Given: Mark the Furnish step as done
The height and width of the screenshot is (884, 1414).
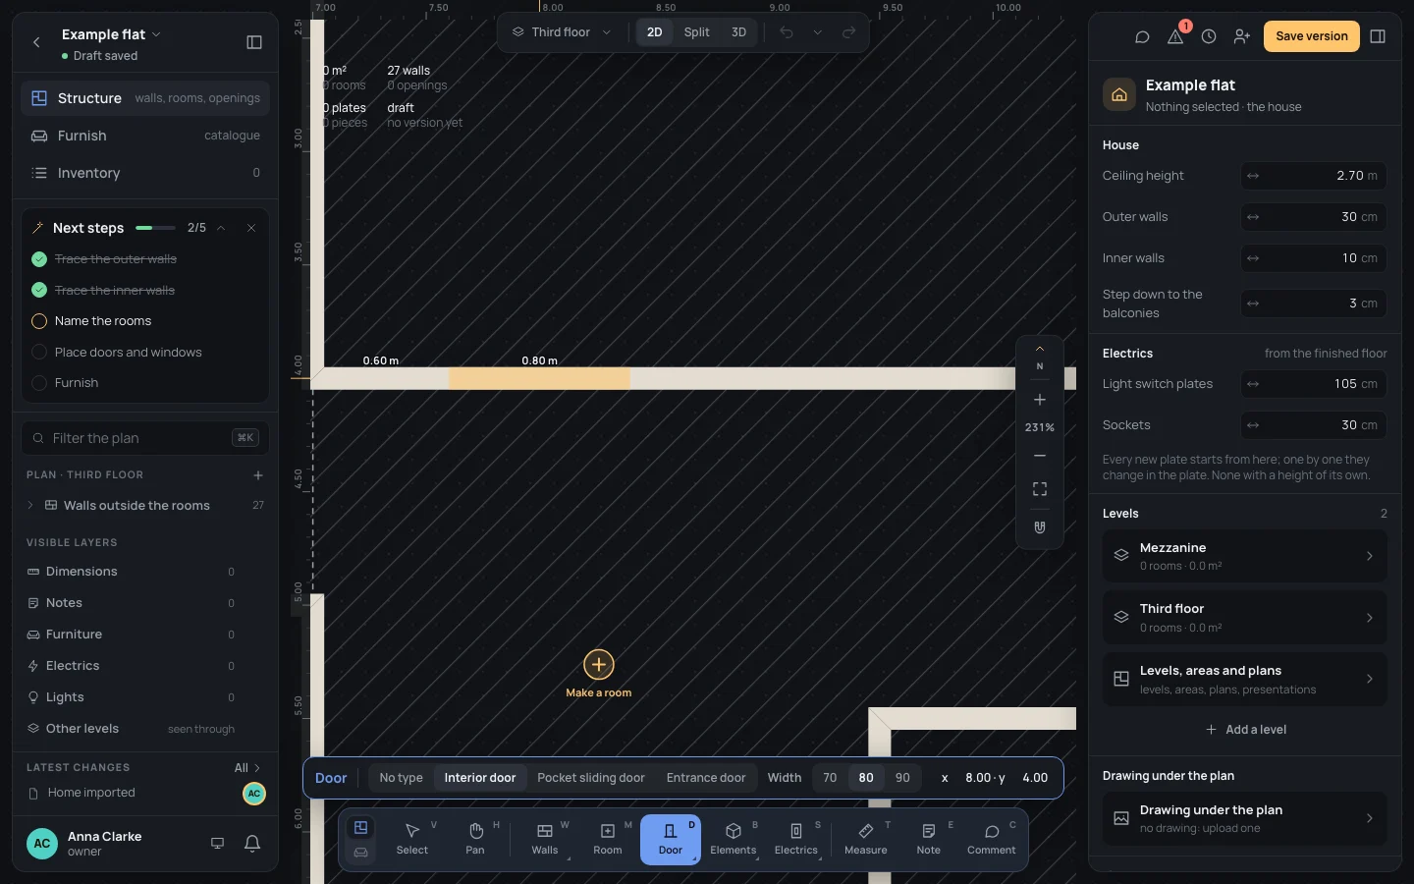Looking at the screenshot, I should tap(39, 383).
